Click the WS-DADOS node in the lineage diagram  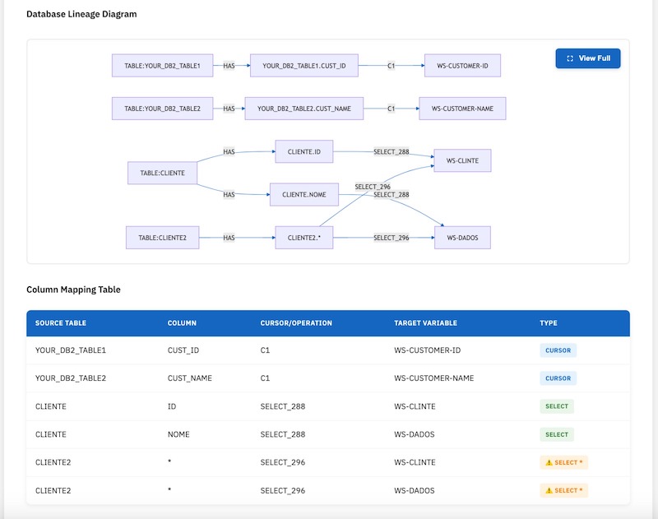click(461, 239)
